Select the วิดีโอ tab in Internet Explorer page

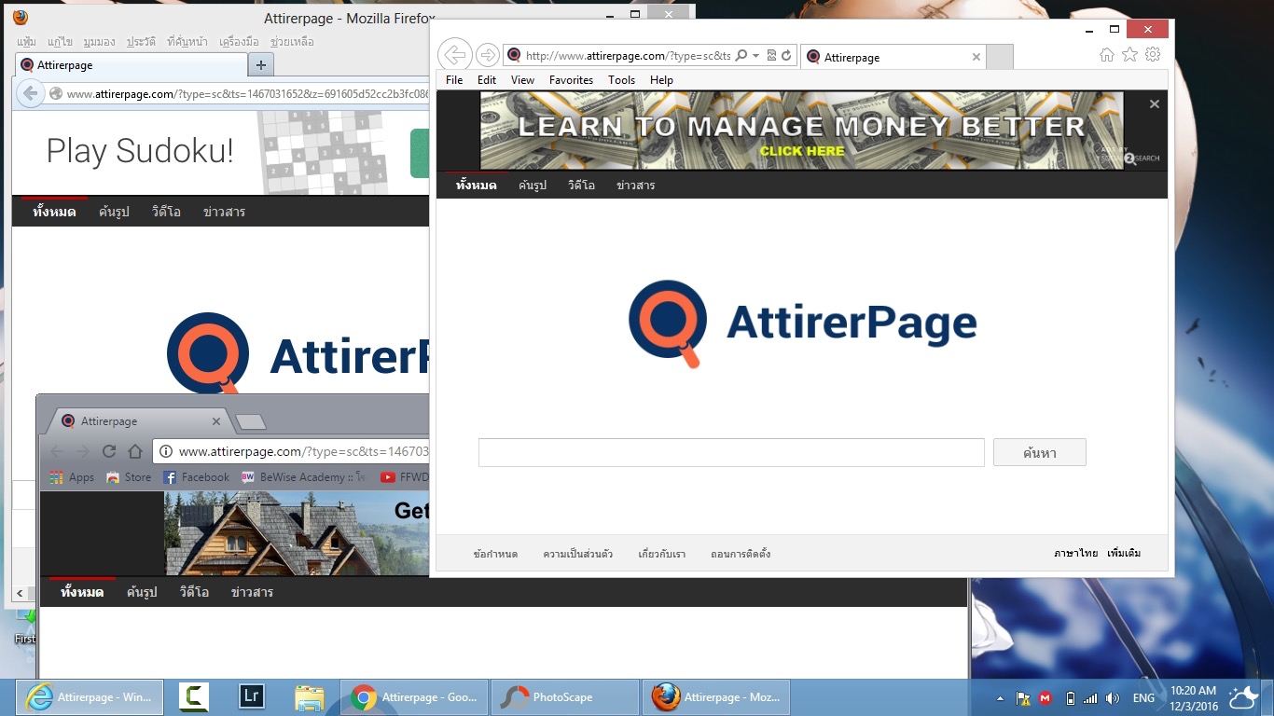tap(581, 186)
